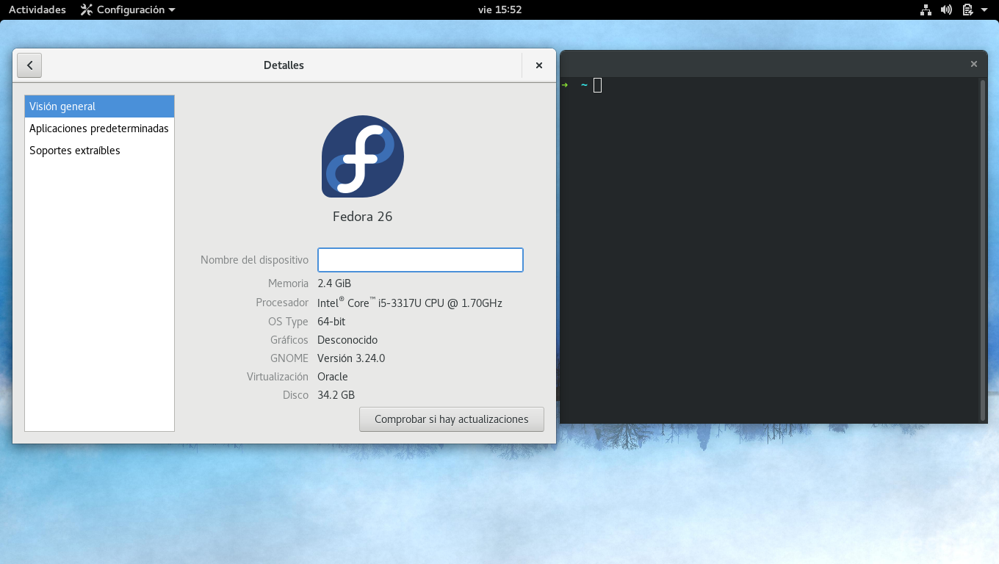Image resolution: width=999 pixels, height=564 pixels.
Task: Select Soportes extraíbles in the sidebar
Action: click(x=100, y=151)
